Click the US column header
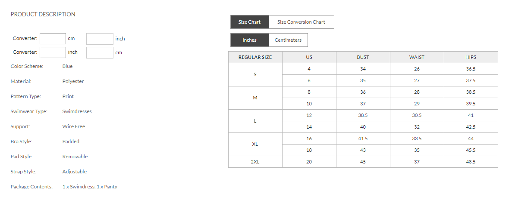 coord(309,57)
